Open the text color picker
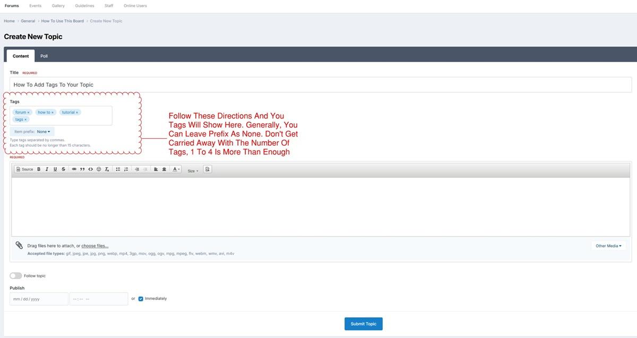 click(177, 169)
